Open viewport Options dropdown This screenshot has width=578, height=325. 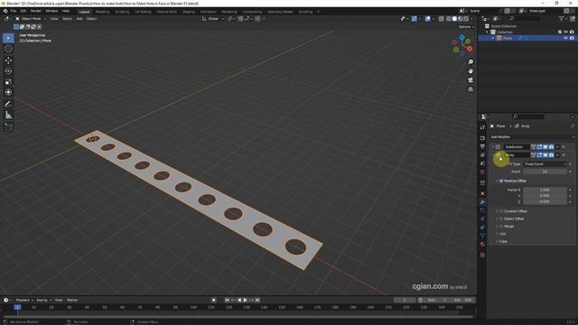click(466, 27)
